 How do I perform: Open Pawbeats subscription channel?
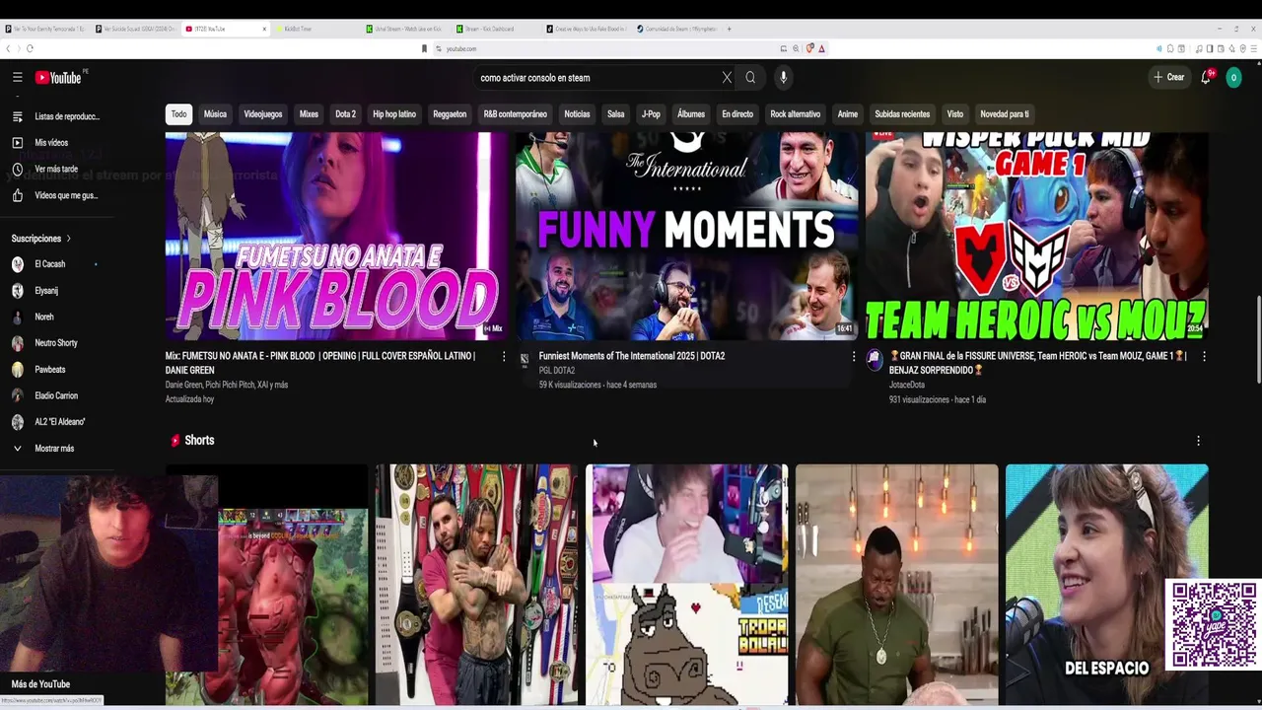tap(49, 370)
